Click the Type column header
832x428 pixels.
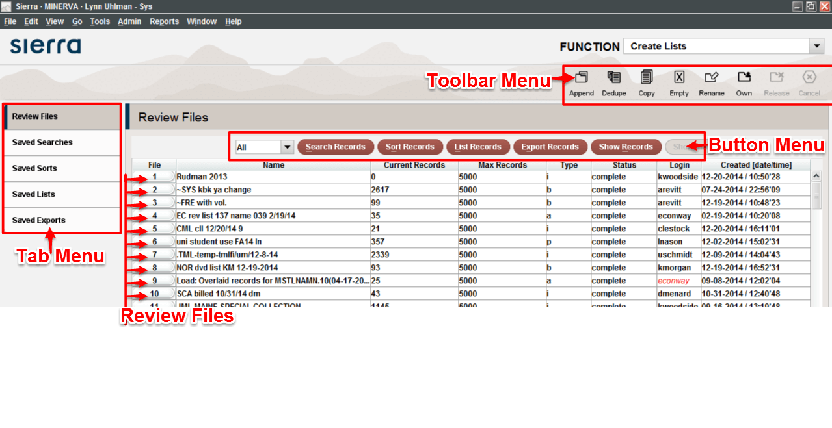[x=569, y=165]
